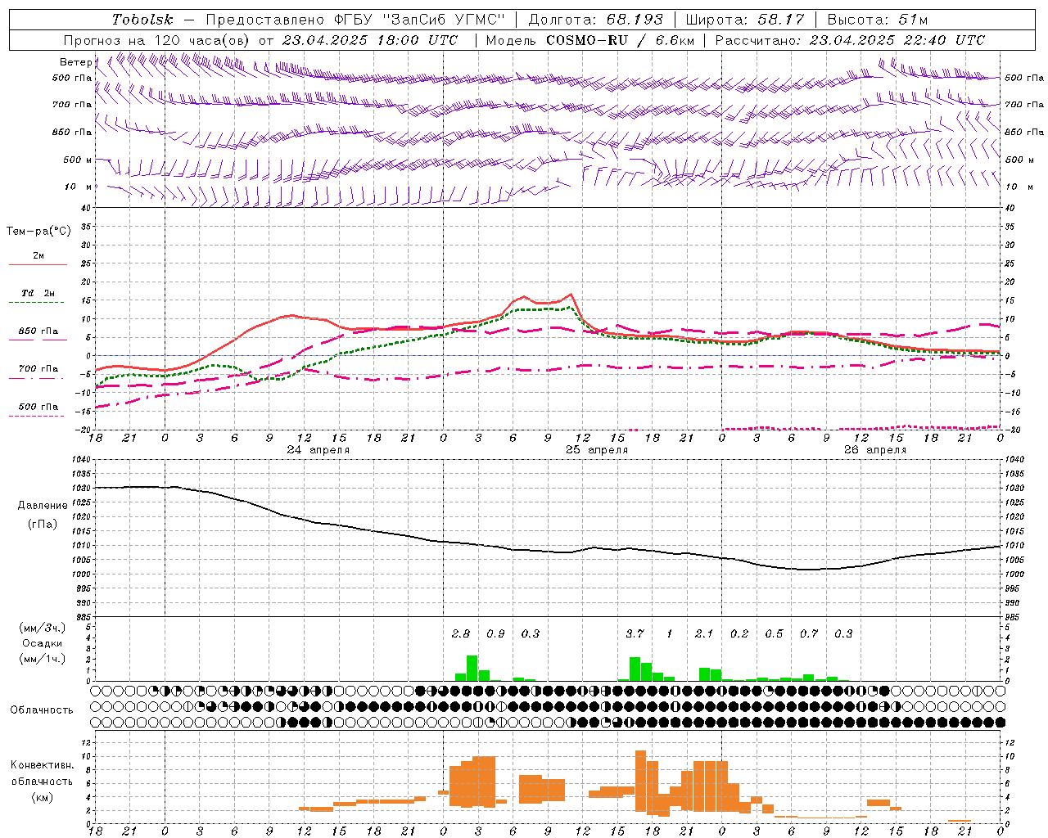Click the Облачность cloud cover label
The width and height of the screenshot is (1048, 838).
pyautogui.click(x=42, y=710)
